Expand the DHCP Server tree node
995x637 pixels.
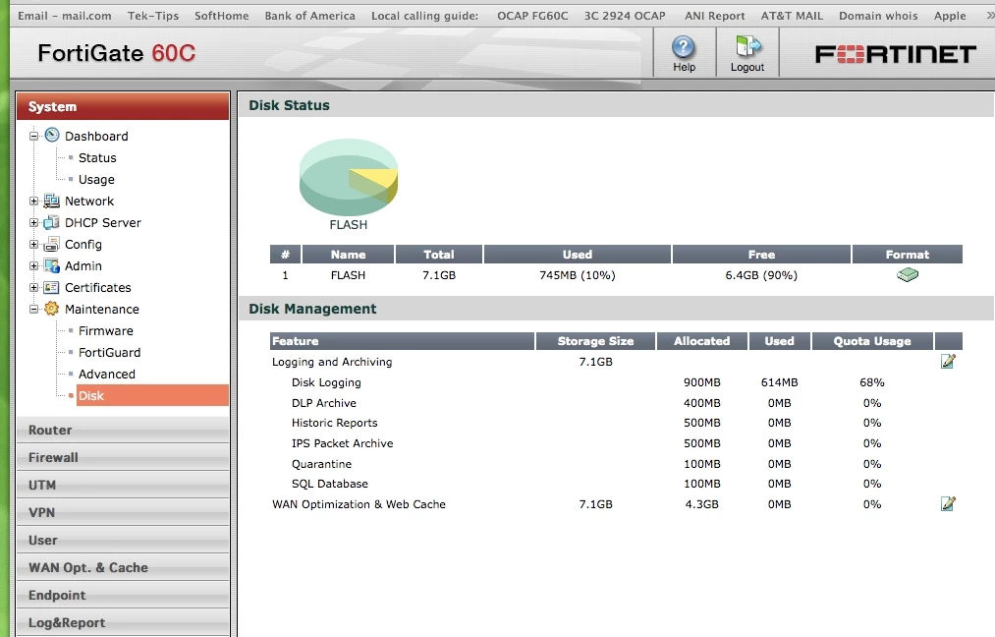pyautogui.click(x=33, y=222)
